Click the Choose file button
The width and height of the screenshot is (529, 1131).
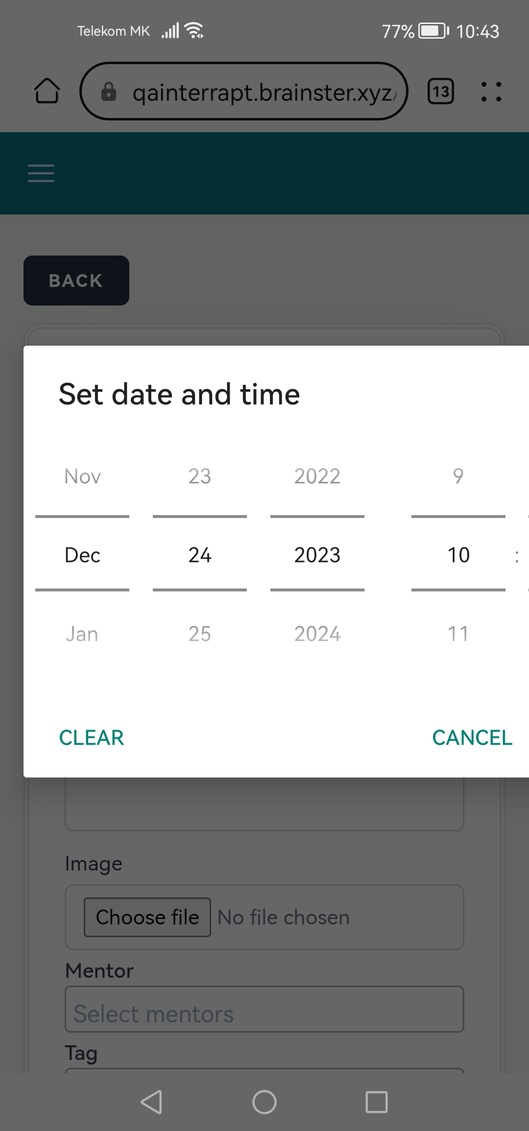147,917
